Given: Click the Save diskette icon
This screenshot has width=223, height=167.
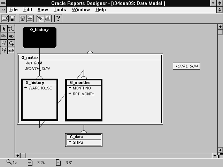Looking at the screenshot, I should 12,18.
